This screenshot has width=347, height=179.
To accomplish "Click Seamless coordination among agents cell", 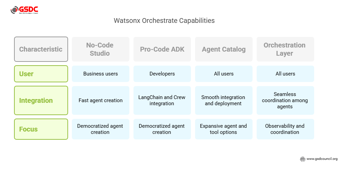I will click(x=285, y=100).
